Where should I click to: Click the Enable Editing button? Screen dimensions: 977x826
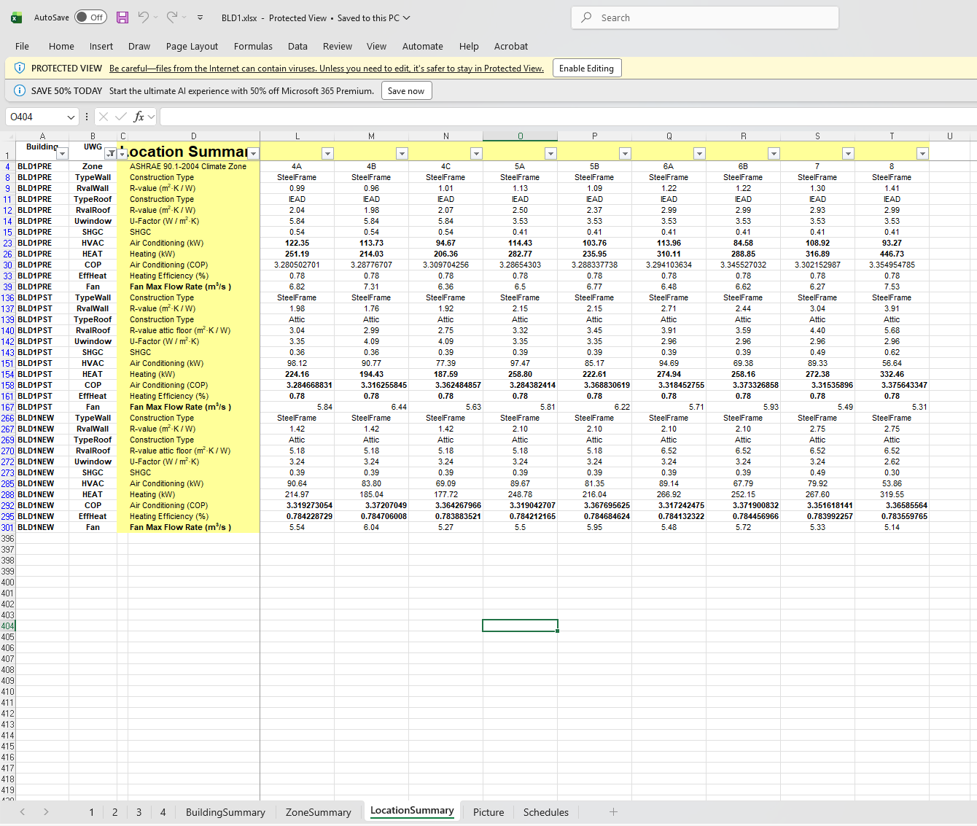pyautogui.click(x=586, y=69)
